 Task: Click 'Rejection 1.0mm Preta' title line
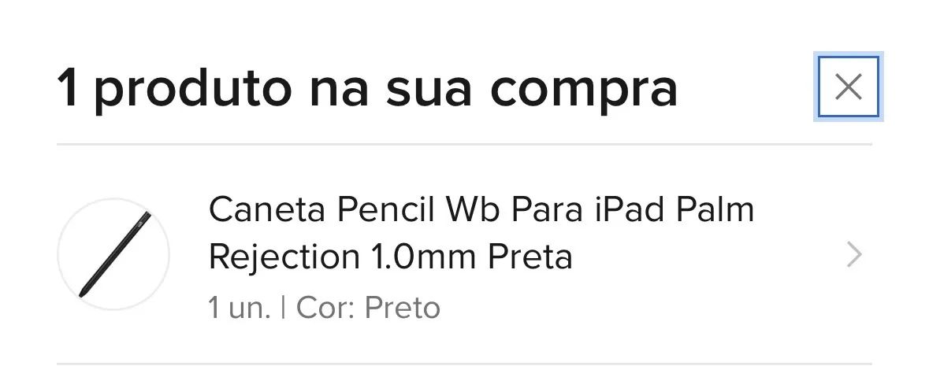coord(390,257)
